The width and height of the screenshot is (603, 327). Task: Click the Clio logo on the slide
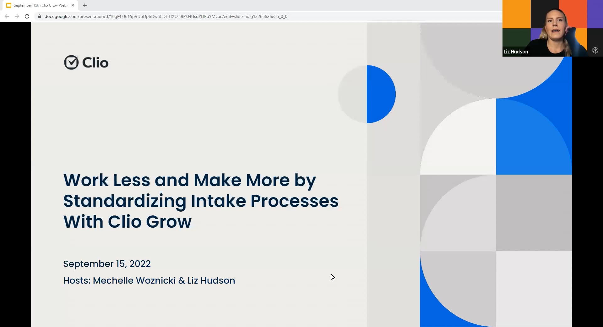[86, 62]
